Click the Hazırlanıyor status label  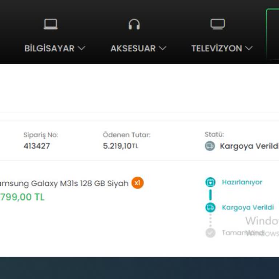coord(242,182)
